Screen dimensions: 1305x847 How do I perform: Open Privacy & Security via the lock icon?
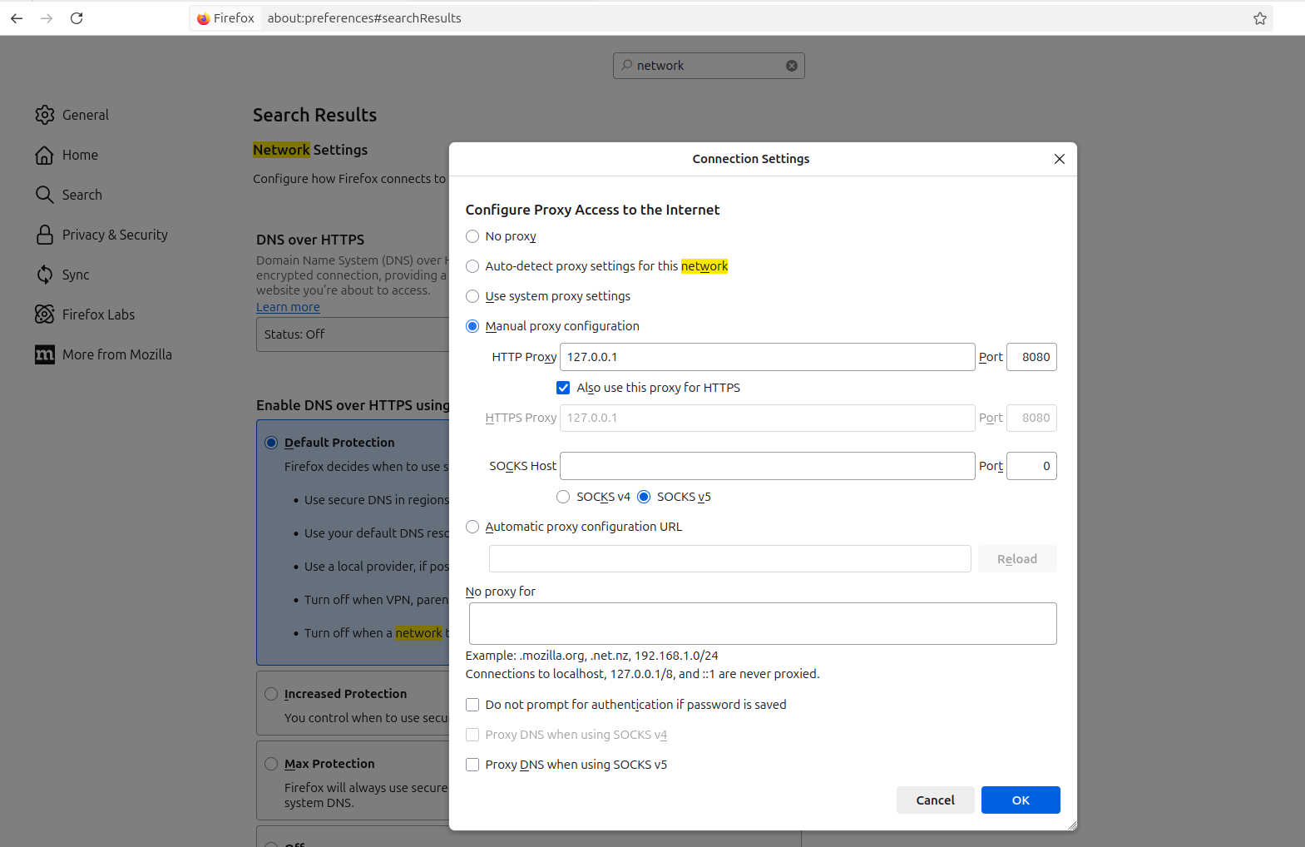pos(45,235)
